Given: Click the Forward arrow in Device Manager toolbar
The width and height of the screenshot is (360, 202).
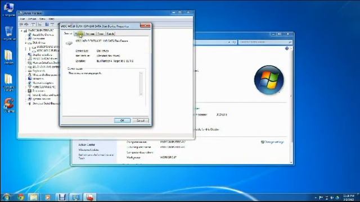Looking at the screenshot, I should point(26,24).
